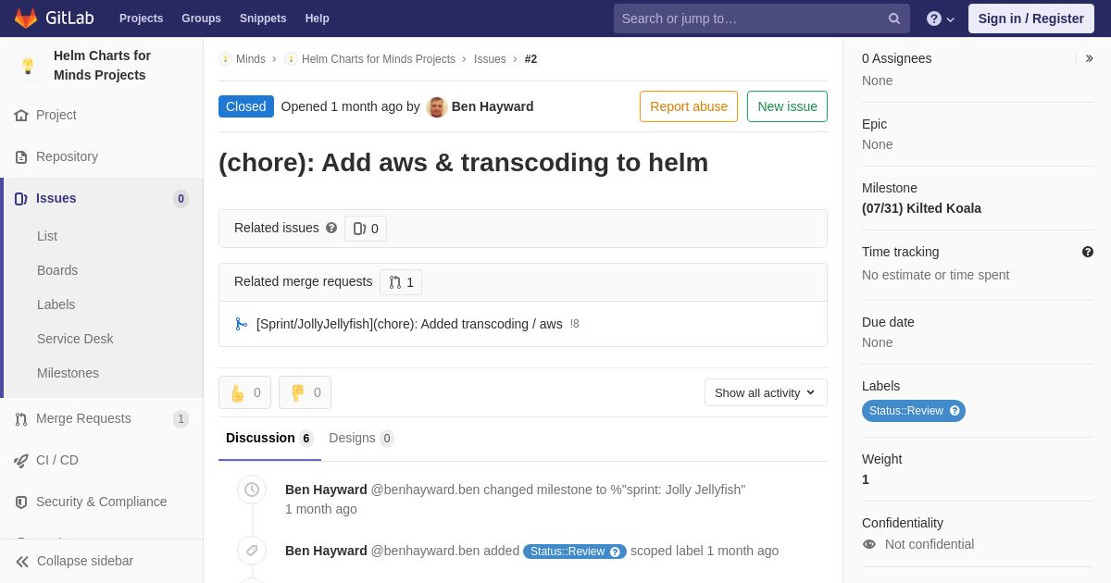Click the 0 Assignees heading
Image resolution: width=1111 pixels, height=583 pixels.
pos(897,58)
